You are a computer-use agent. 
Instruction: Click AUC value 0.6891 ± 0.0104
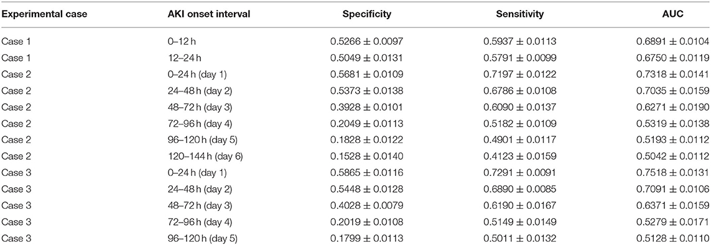coord(673,41)
